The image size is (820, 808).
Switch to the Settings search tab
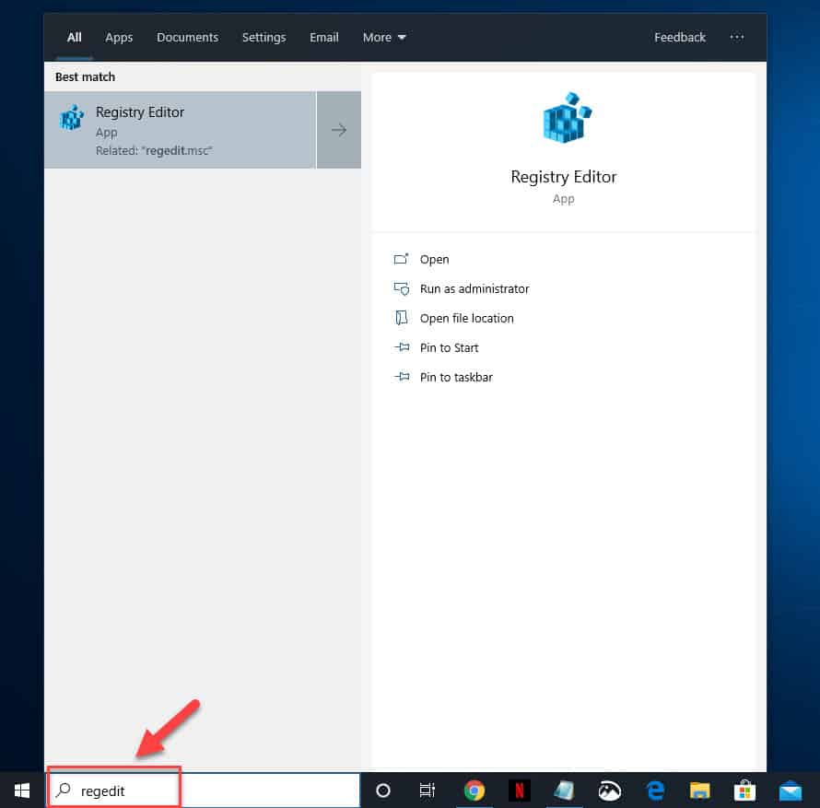(x=264, y=38)
